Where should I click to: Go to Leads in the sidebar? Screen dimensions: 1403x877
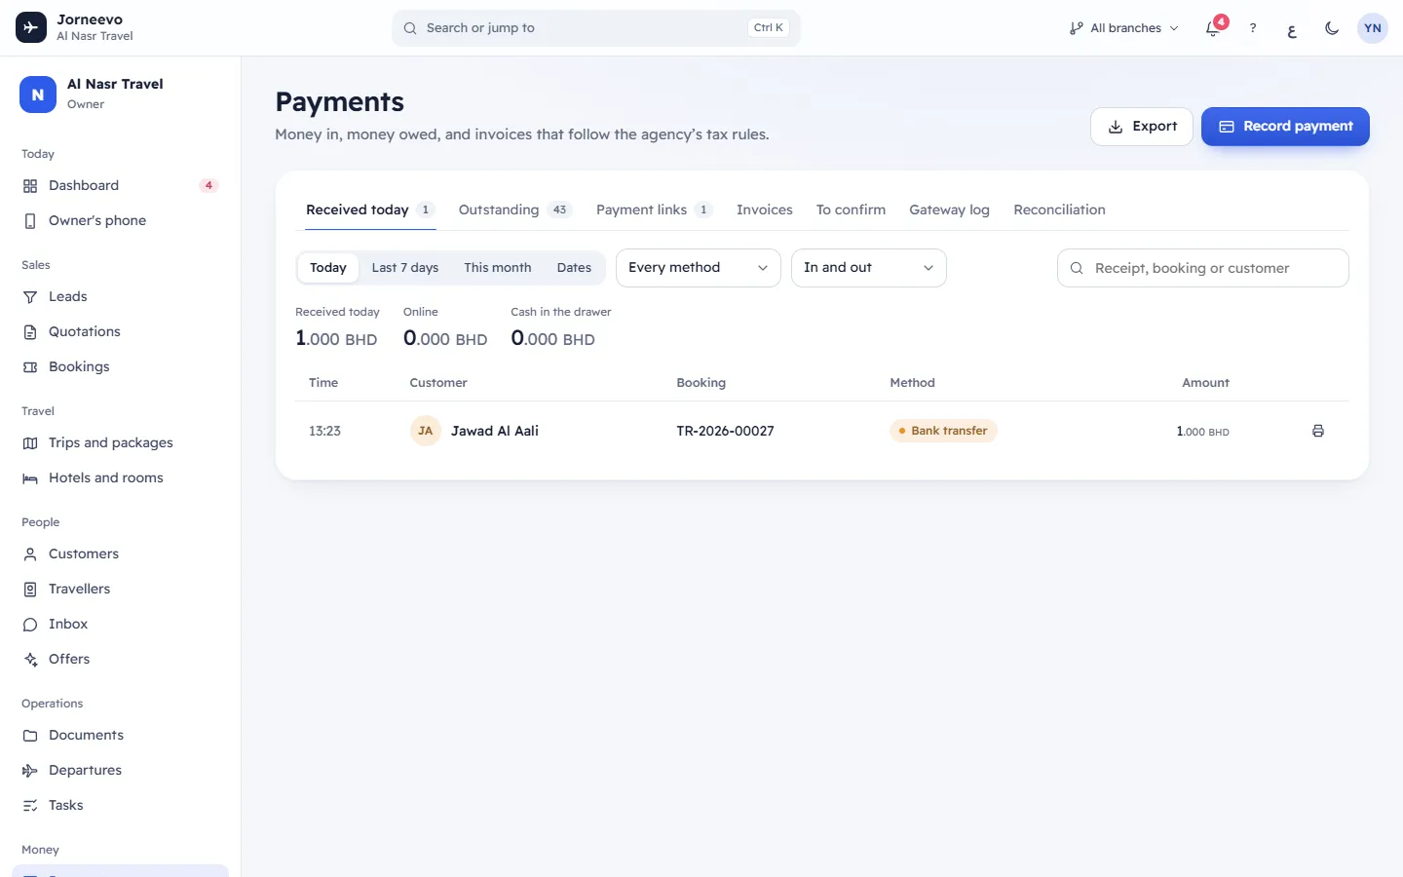120,296
